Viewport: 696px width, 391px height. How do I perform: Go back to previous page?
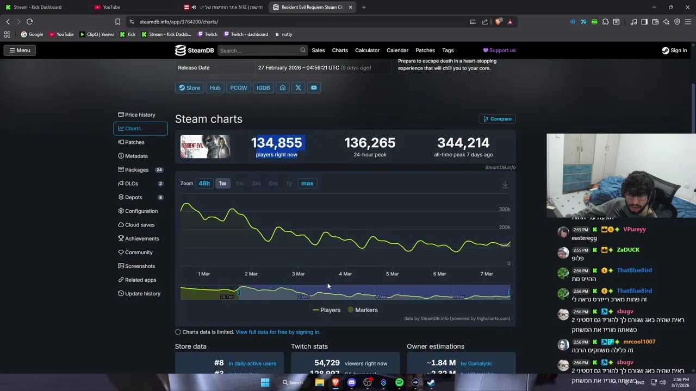8,22
